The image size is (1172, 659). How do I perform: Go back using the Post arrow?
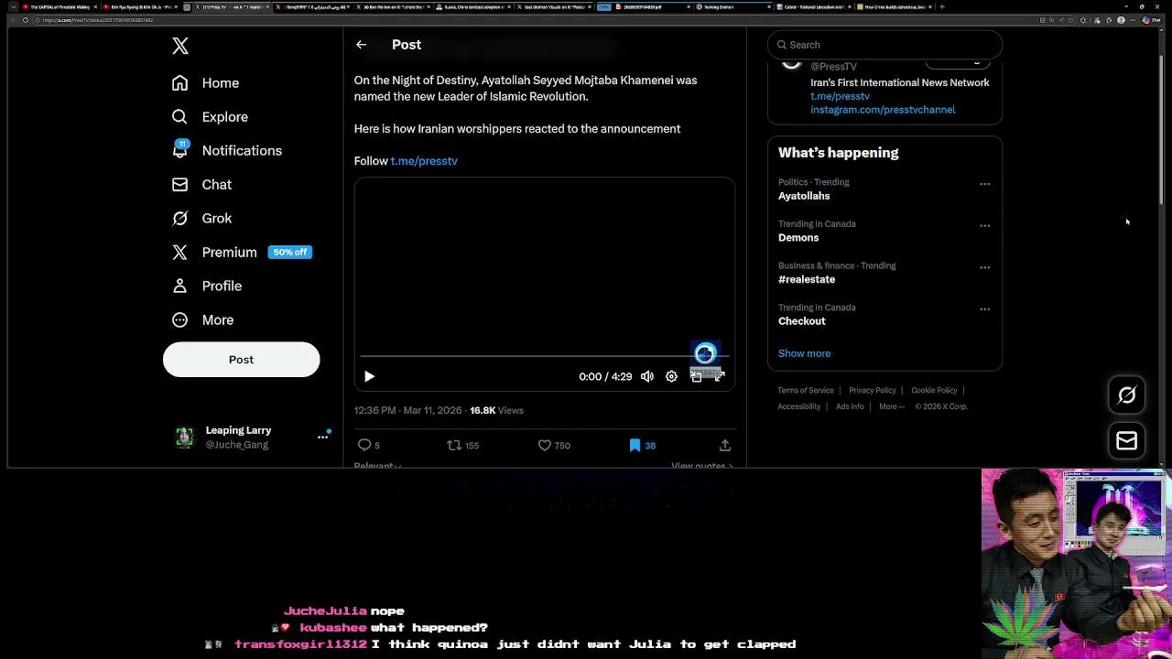click(362, 45)
